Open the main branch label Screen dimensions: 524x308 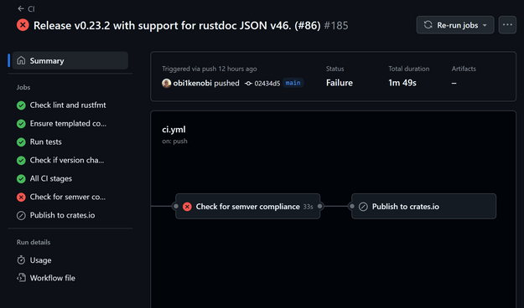(x=293, y=83)
